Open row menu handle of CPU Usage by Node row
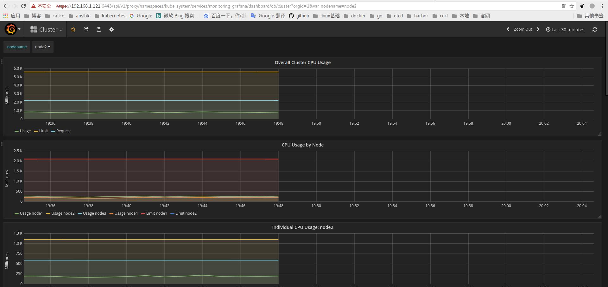 point(2,144)
